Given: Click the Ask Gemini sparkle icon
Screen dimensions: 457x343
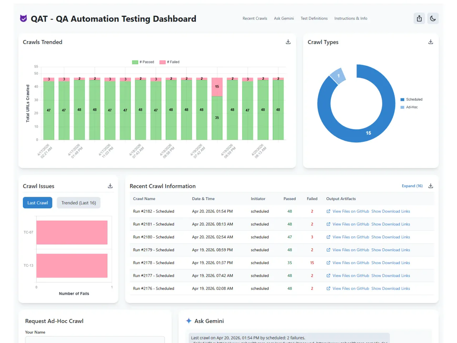Looking at the screenshot, I should (189, 321).
